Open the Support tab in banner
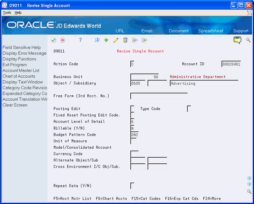This screenshot has width=254, height=204. 241,31
